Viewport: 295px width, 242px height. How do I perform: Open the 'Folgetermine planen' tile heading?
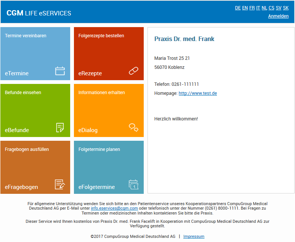pos(99,149)
